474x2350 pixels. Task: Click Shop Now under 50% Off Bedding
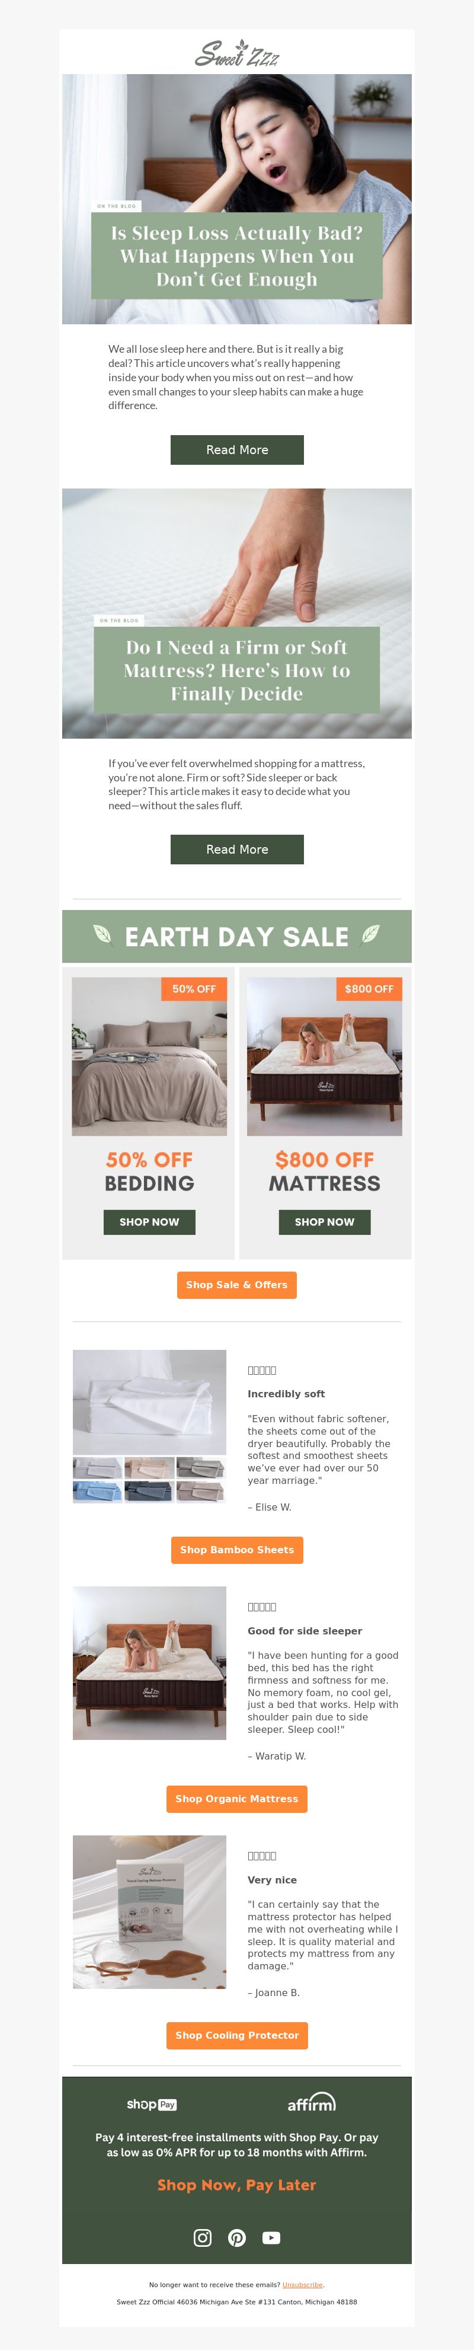pos(149,1221)
